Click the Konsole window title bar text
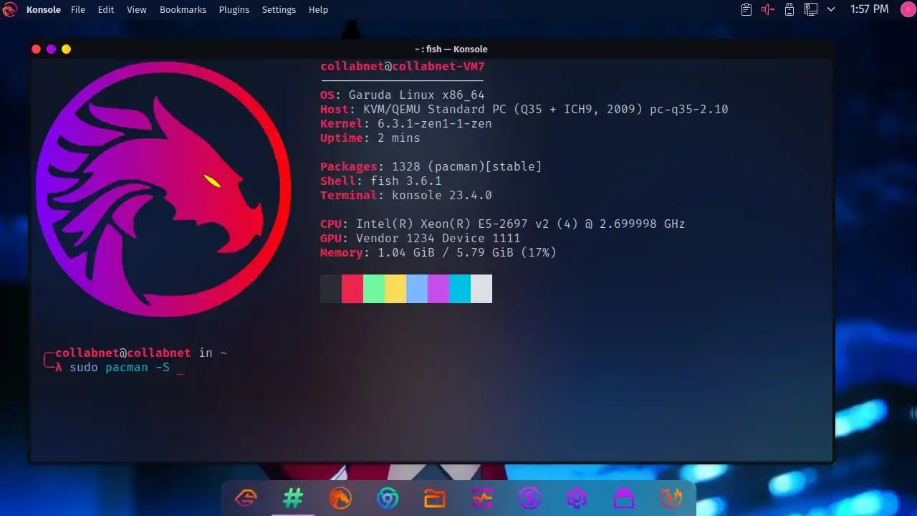 (x=451, y=49)
